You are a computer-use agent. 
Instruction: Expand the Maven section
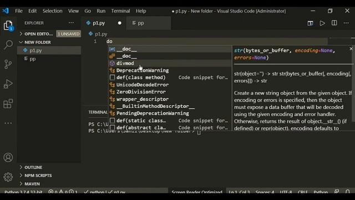tap(49, 184)
